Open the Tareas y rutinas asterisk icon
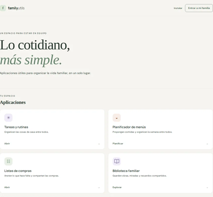 coord(8,118)
